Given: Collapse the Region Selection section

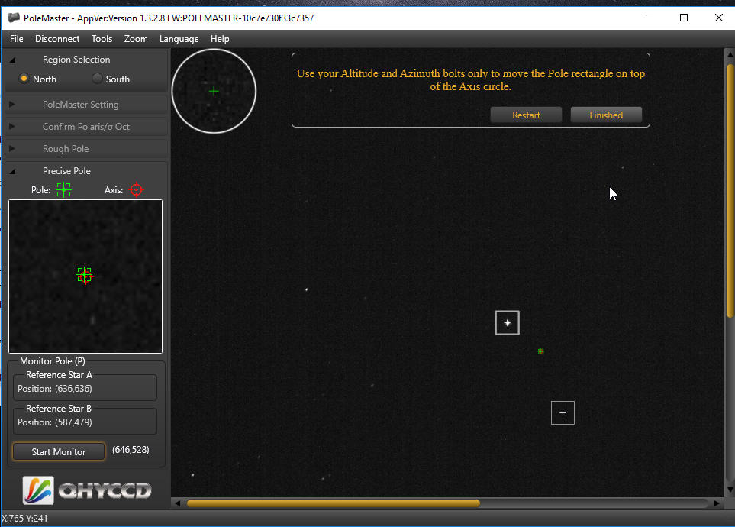Looking at the screenshot, I should pos(12,60).
